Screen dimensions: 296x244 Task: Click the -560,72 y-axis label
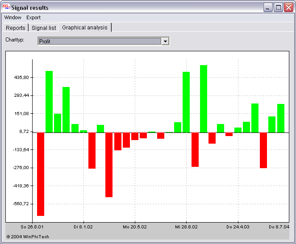tap(21, 204)
